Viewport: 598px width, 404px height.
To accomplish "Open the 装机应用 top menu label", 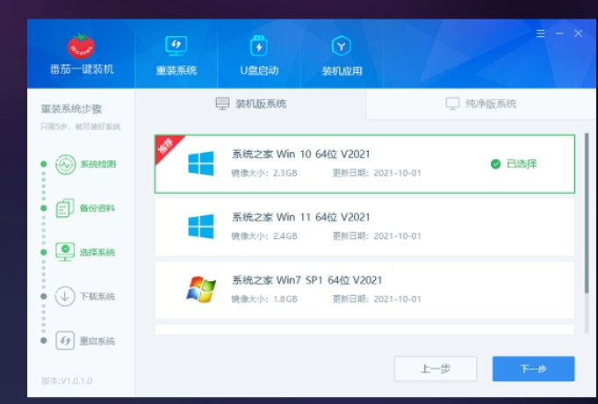I will coord(342,71).
